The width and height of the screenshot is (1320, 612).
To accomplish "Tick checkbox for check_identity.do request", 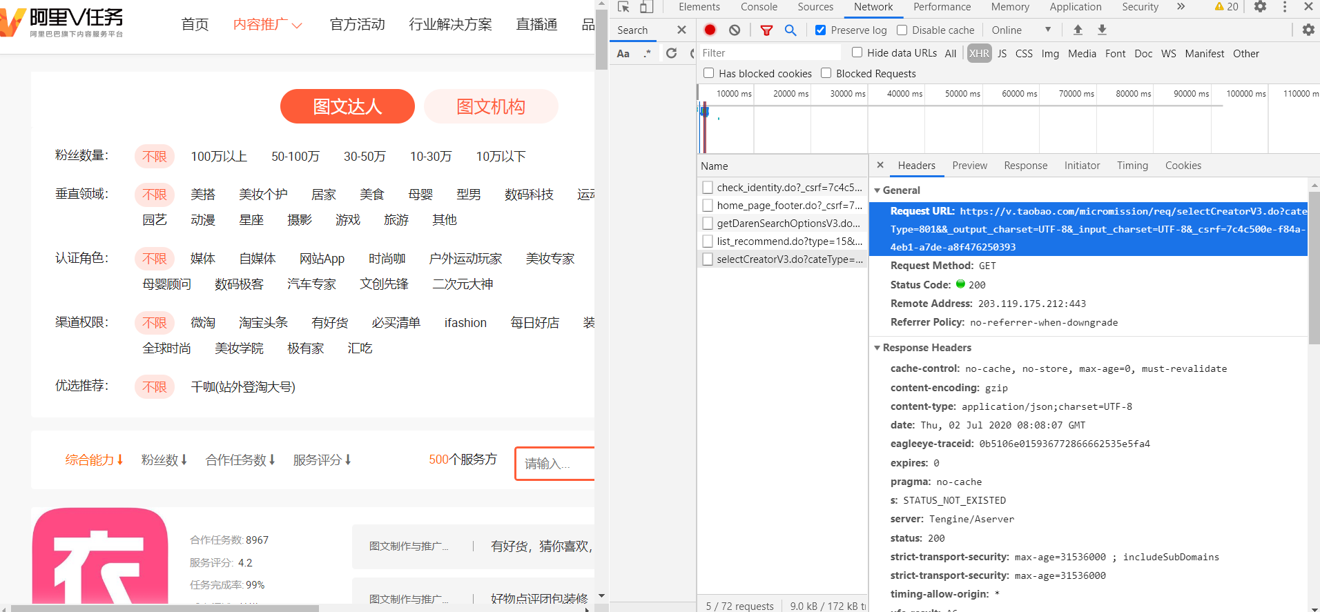I will [x=708, y=187].
